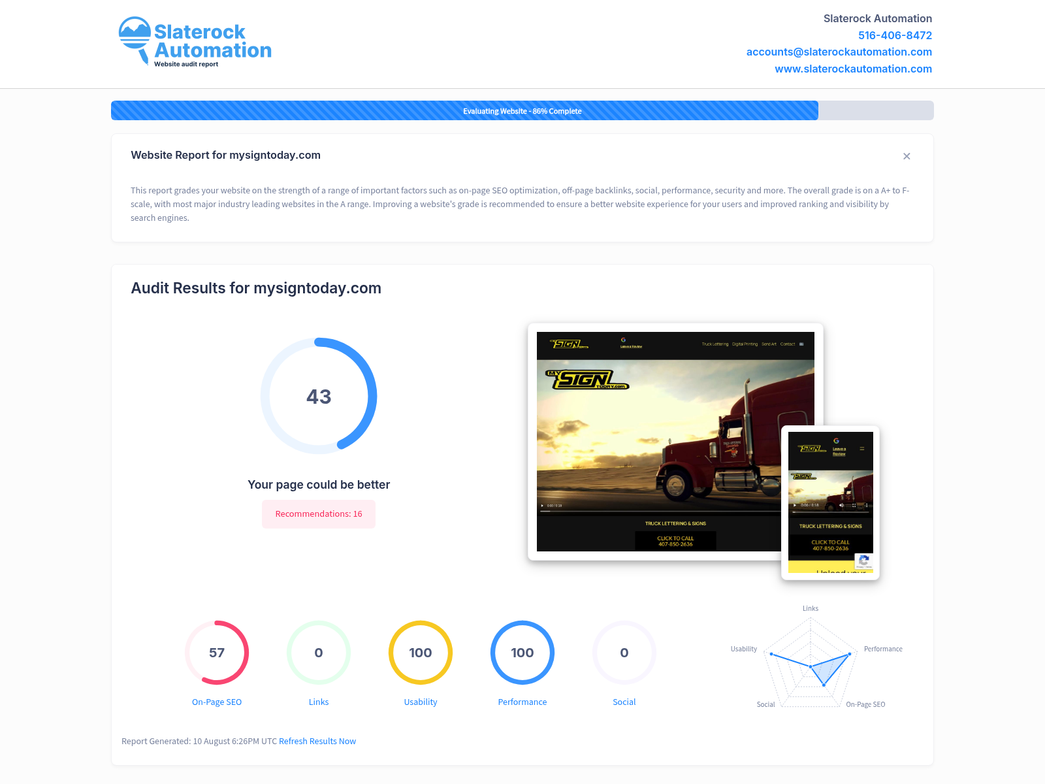Click the Performance label on radar chart
The width and height of the screenshot is (1045, 784).
pyautogui.click(x=883, y=649)
